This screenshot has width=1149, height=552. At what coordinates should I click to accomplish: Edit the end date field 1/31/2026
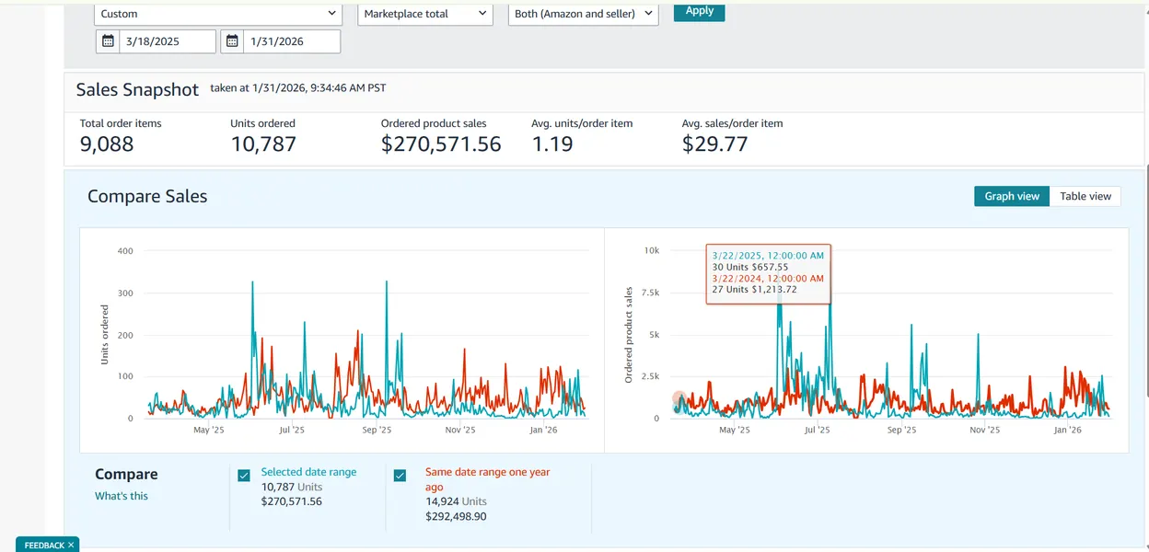(292, 41)
